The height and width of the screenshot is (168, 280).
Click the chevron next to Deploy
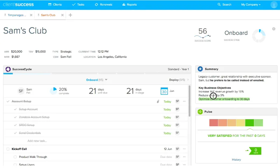(x=188, y=80)
